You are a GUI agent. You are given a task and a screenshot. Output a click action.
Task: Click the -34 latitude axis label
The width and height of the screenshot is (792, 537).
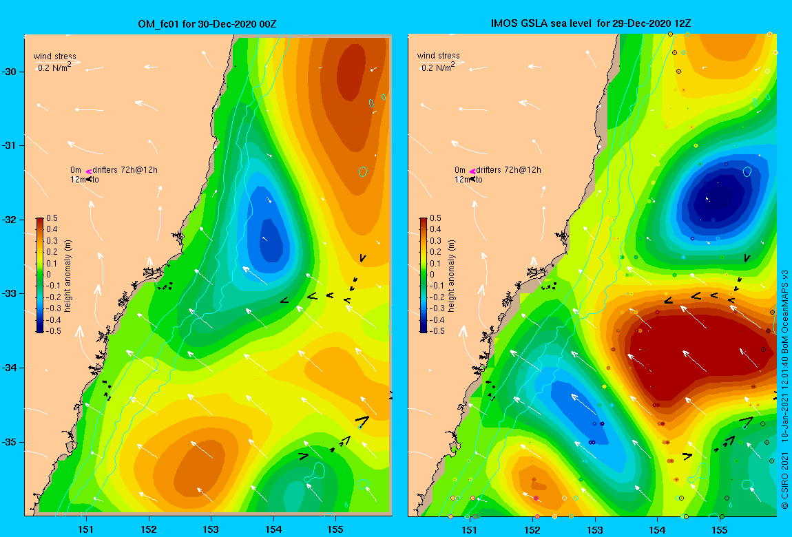[x=10, y=368]
